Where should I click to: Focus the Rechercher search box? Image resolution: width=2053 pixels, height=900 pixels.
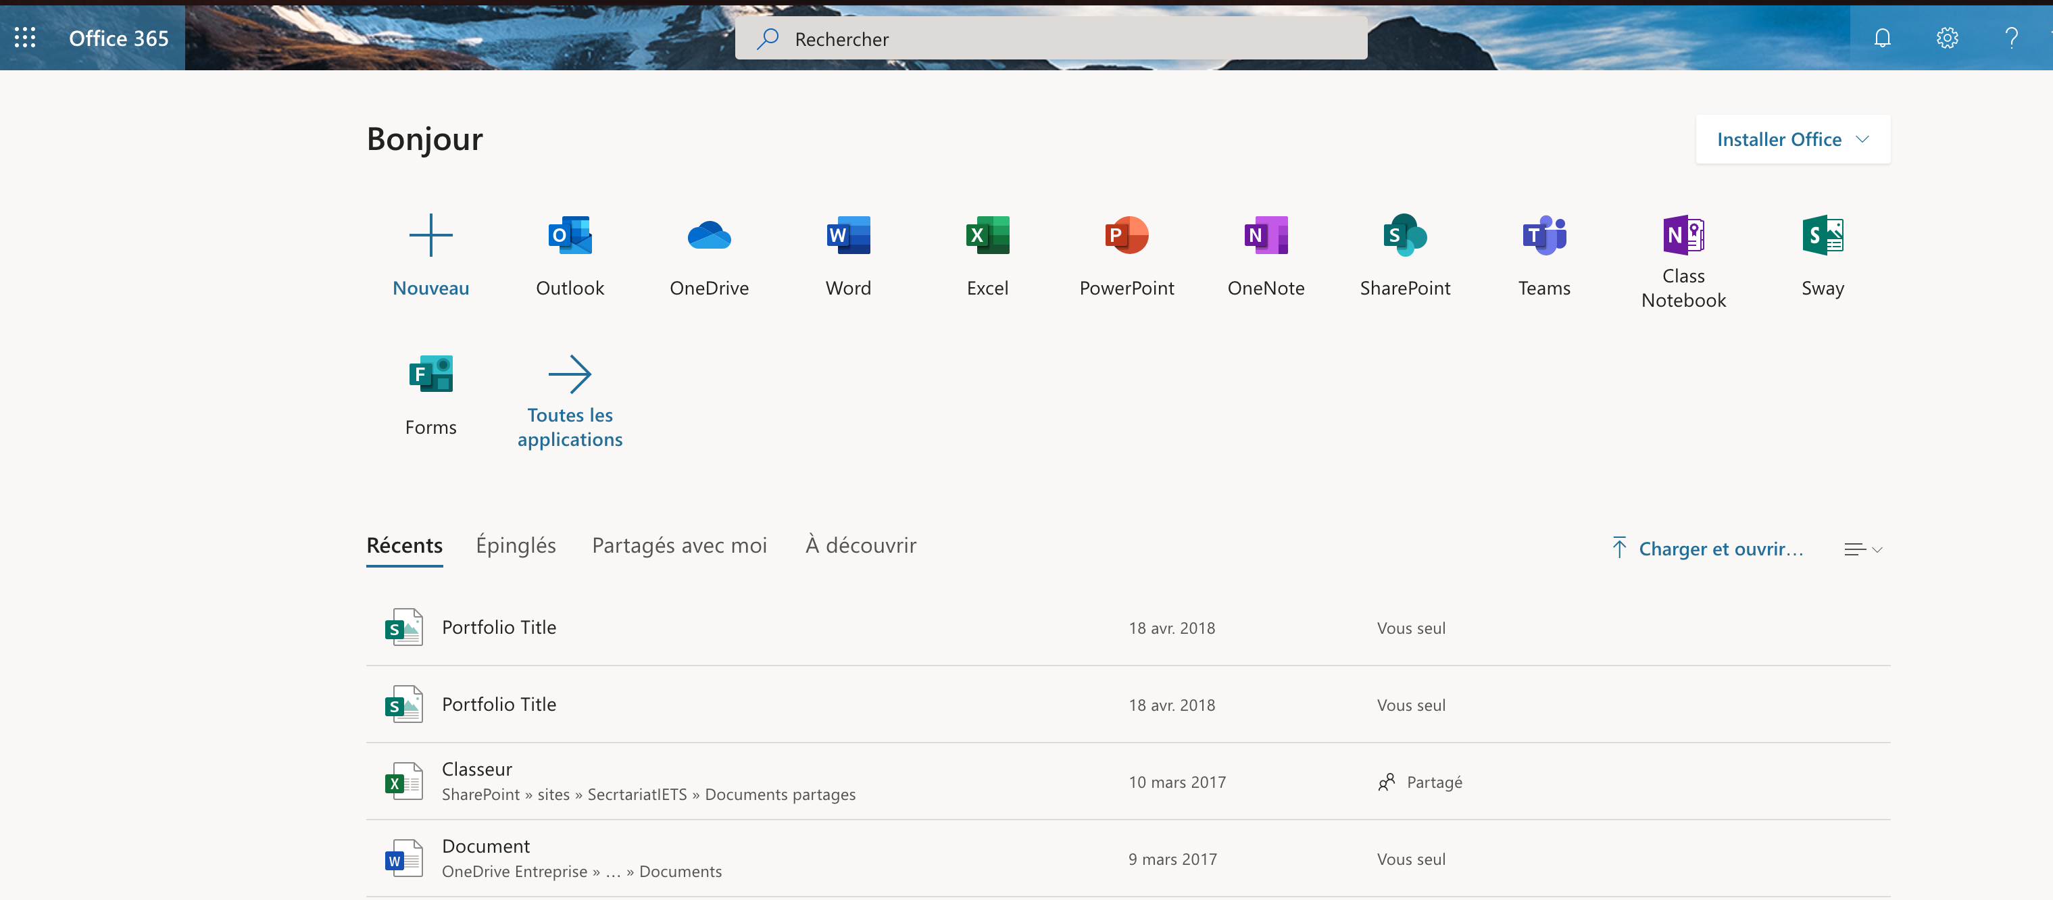tap(1050, 39)
